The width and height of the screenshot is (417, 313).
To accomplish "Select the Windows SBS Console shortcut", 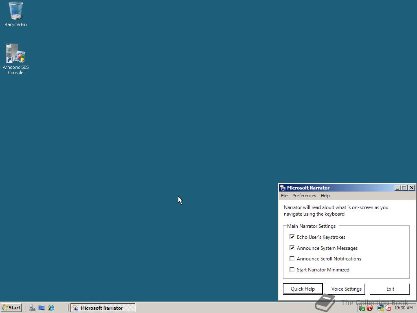I will 16,59.
